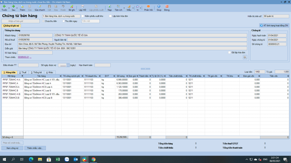This screenshot has height=163, width=291.
Task: Click the Mẫu template icon
Action: click(x=129, y=8)
